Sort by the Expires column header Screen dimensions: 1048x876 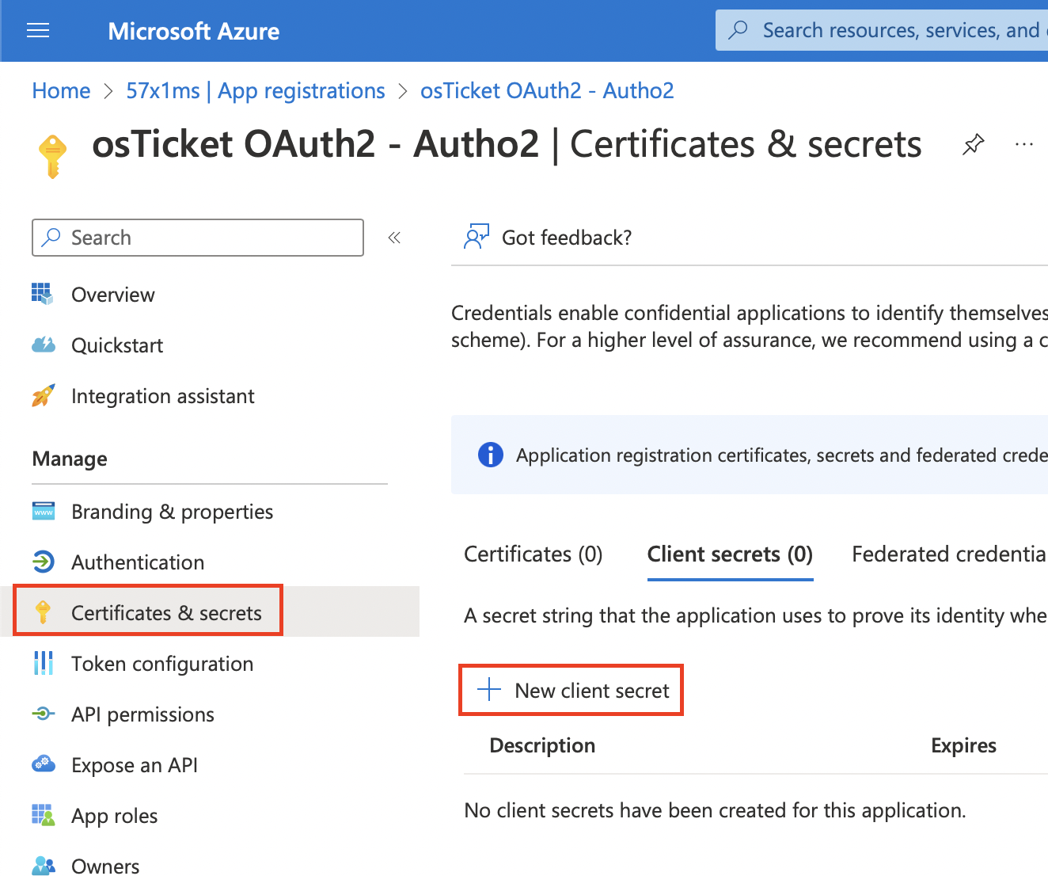pyautogui.click(x=963, y=745)
